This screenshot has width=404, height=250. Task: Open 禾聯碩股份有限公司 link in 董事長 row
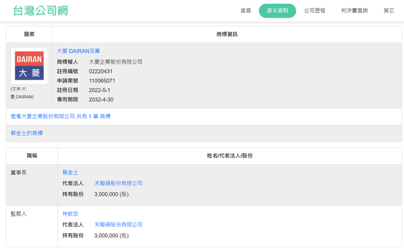click(118, 183)
